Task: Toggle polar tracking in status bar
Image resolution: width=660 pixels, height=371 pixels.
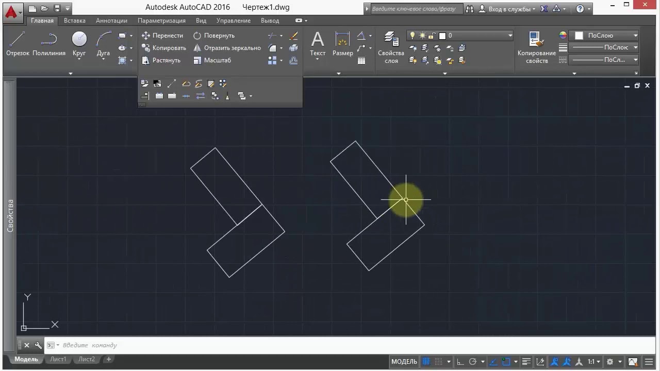Action: (x=473, y=362)
